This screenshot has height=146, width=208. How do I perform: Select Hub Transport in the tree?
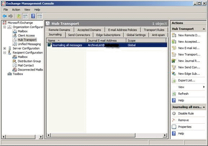click(27, 40)
